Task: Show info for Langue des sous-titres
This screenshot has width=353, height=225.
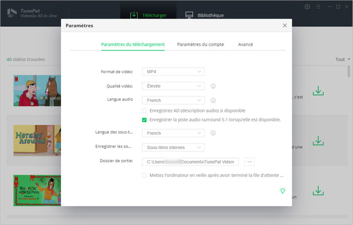Action: [213, 133]
